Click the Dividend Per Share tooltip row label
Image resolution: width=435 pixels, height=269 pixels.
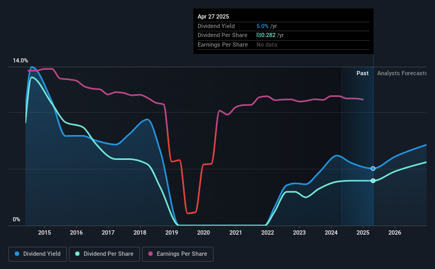point(223,35)
